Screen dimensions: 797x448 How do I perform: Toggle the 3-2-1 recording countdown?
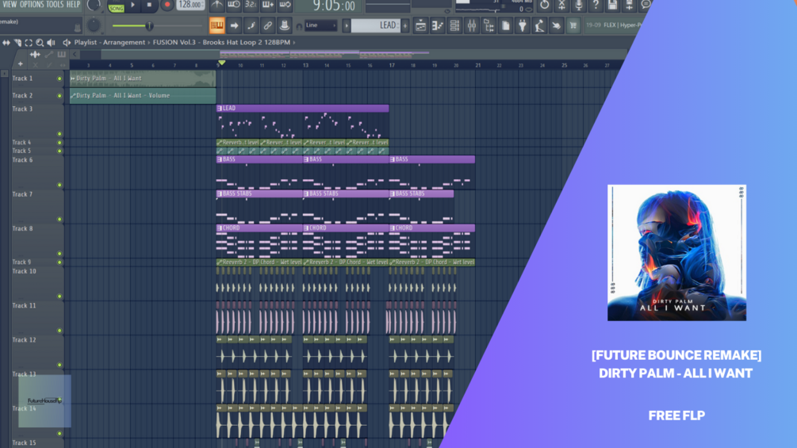coord(251,5)
